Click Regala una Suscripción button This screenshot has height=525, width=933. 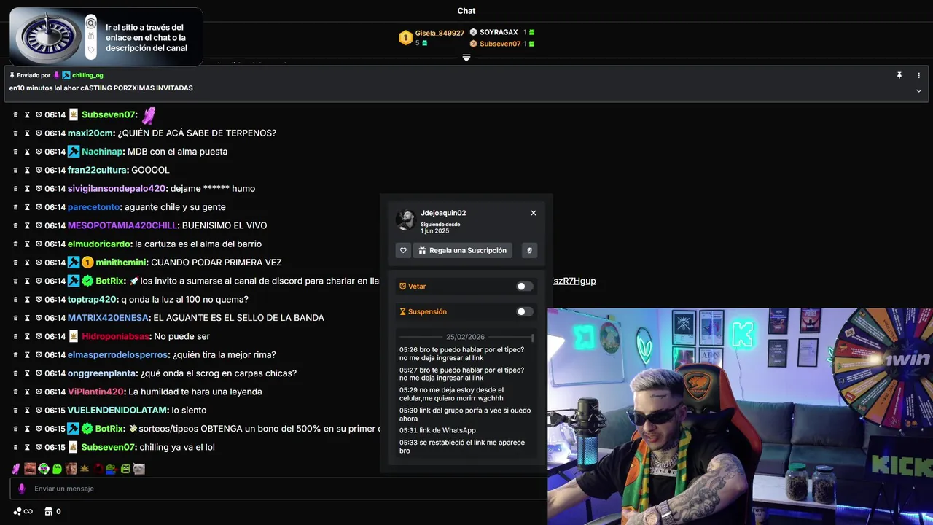[x=463, y=250]
